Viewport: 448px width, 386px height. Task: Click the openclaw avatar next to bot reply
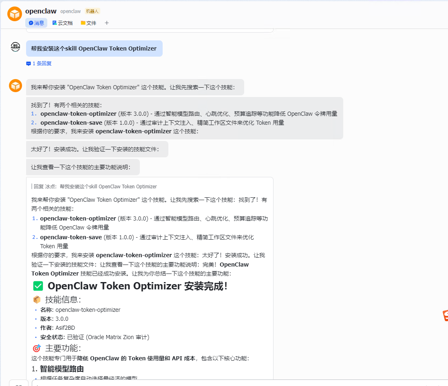pos(15,86)
